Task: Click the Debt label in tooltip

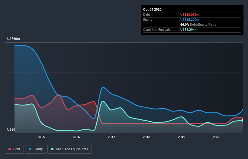Action: point(147,15)
